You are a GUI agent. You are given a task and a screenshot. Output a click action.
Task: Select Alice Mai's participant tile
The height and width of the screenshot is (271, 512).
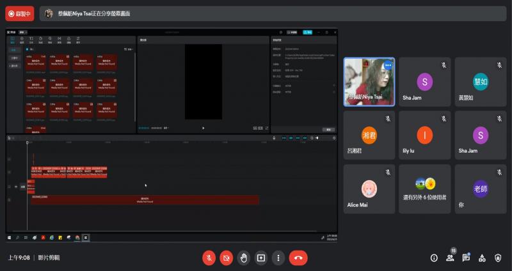[369, 190]
